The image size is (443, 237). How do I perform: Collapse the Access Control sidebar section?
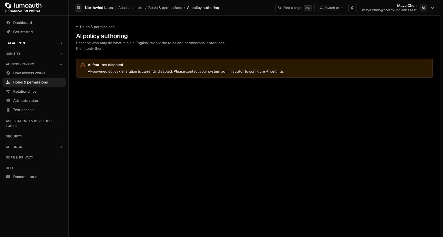click(x=34, y=64)
